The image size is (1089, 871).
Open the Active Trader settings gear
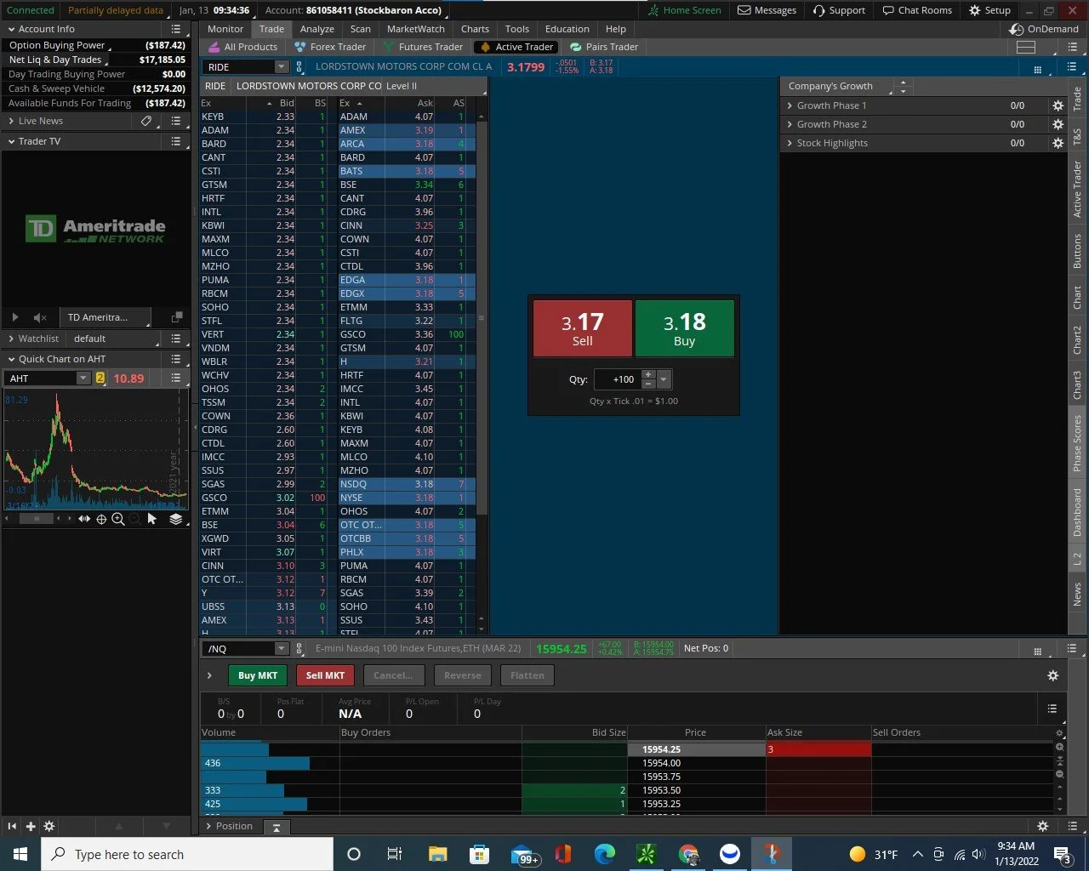pyautogui.click(x=1052, y=675)
